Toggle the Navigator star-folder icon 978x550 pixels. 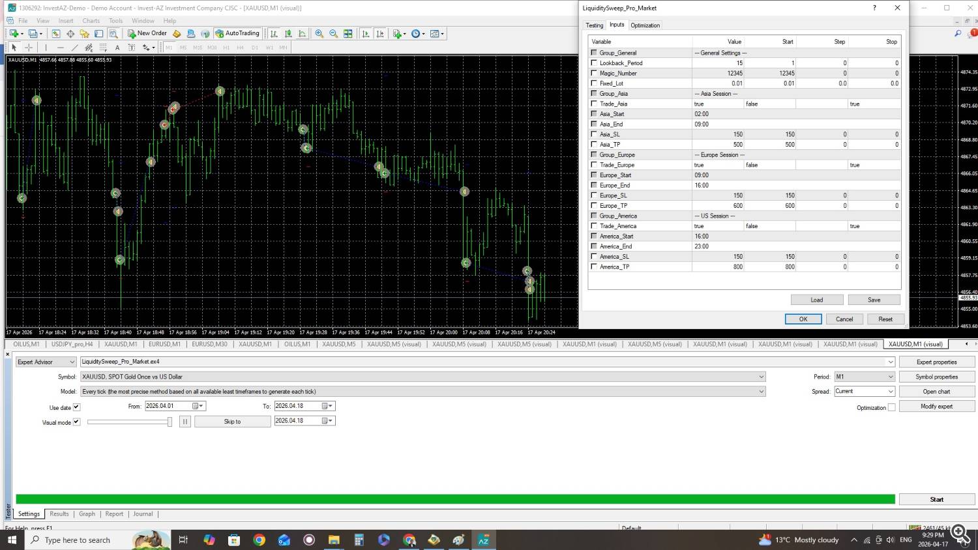(85, 33)
